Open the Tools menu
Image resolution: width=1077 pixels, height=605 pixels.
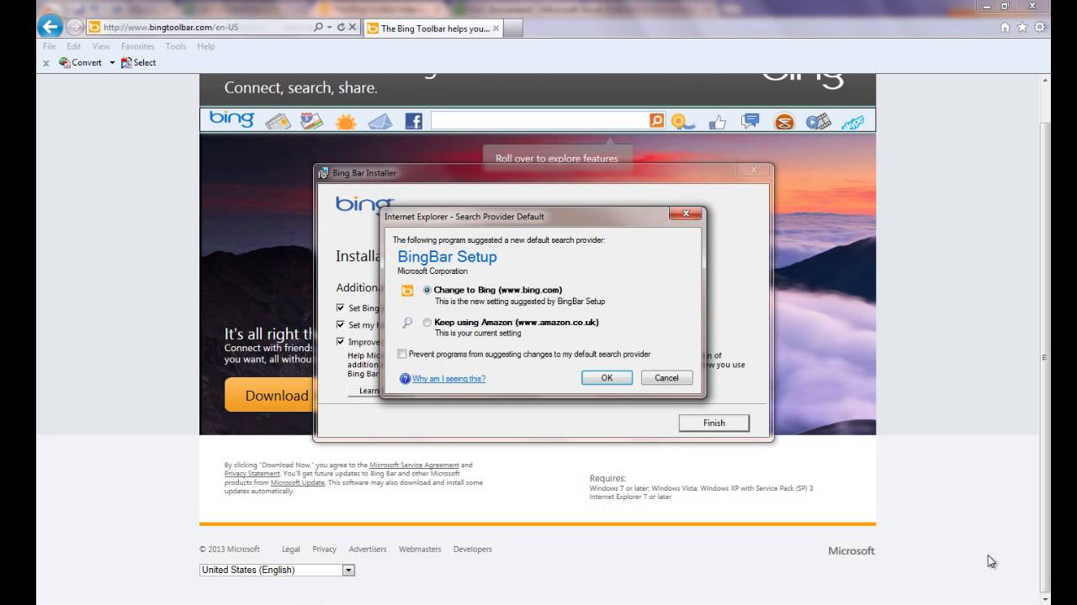(x=176, y=46)
